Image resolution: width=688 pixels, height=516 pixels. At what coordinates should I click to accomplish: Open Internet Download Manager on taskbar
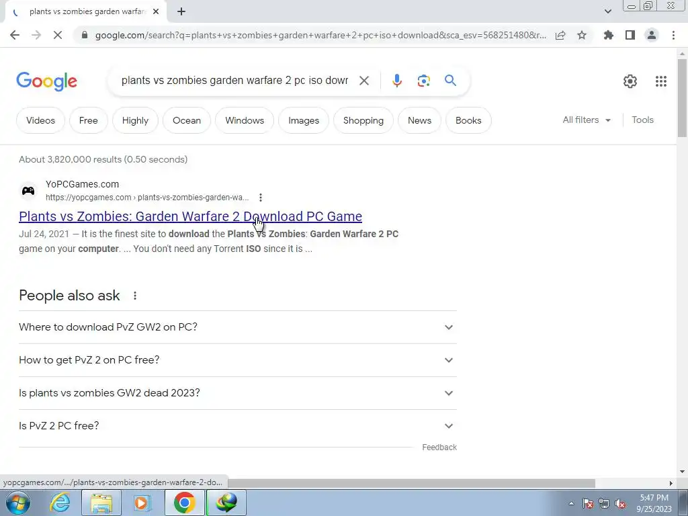[226, 503]
